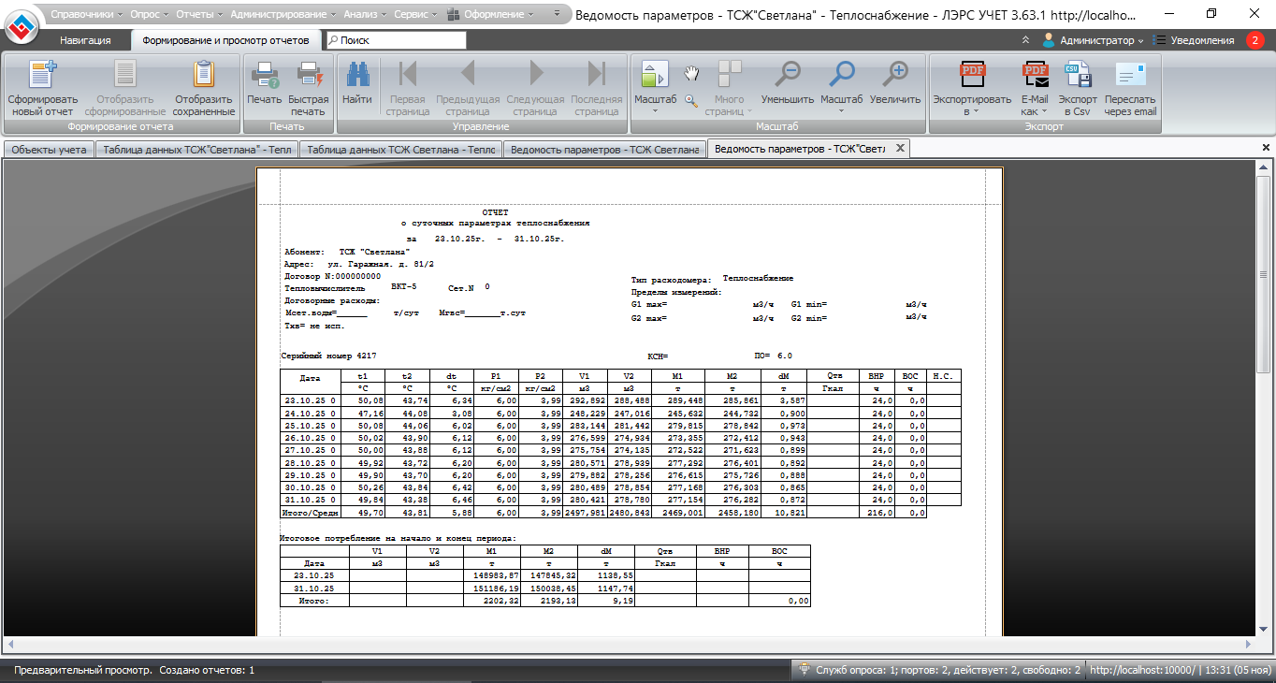This screenshot has height=683, width=1276.
Task: Click the 'Найти' binoculars icon
Action: (x=356, y=75)
